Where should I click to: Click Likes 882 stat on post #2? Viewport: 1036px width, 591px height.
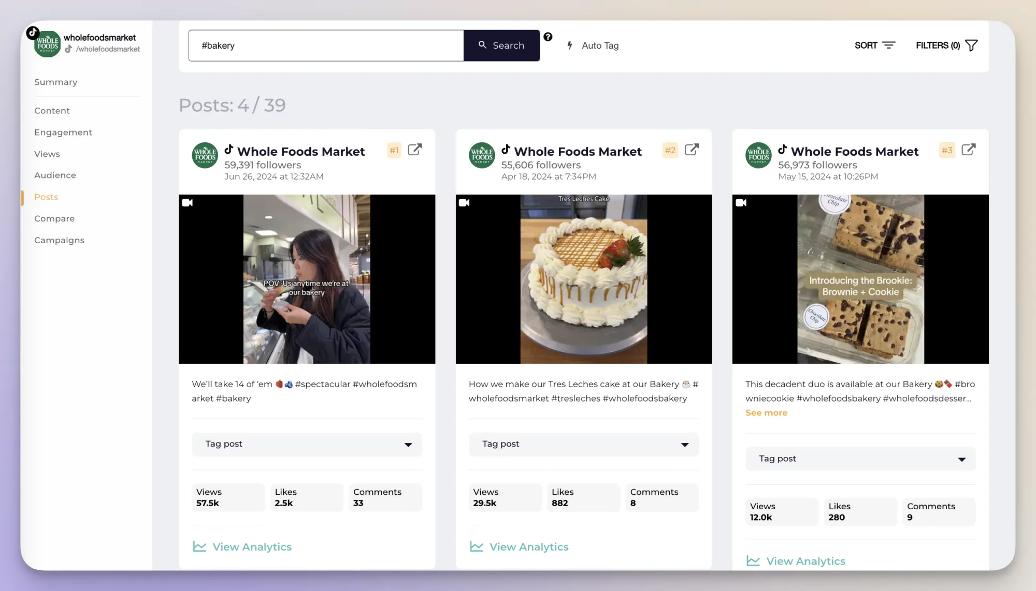pos(584,497)
